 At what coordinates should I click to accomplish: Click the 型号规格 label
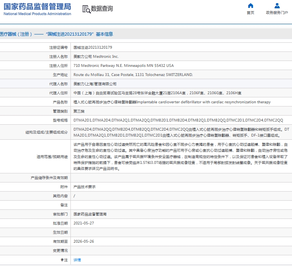[x=60, y=120]
